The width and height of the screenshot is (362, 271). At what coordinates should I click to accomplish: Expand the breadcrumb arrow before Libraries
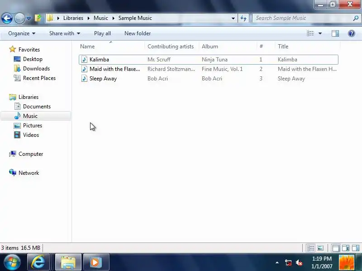58,18
